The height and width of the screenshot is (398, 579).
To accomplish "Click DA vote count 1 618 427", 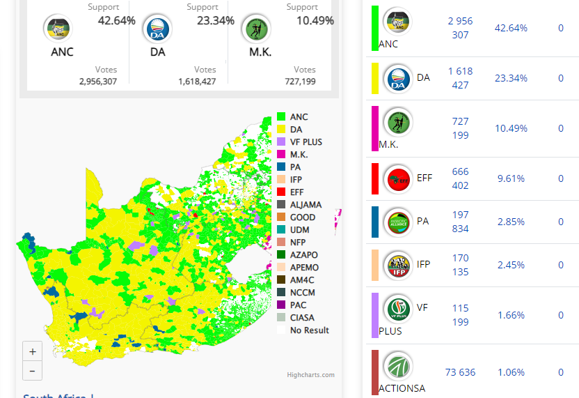I will coord(460,79).
